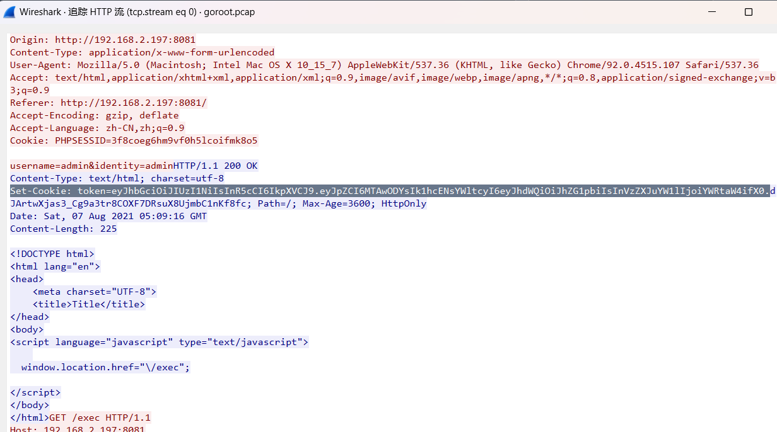Click the opening <body> tag line

[x=26, y=329]
